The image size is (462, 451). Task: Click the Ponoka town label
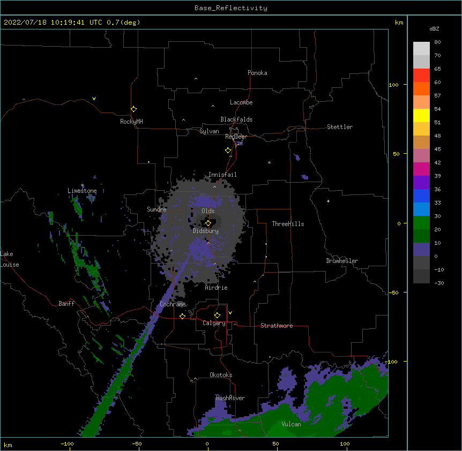coord(257,73)
